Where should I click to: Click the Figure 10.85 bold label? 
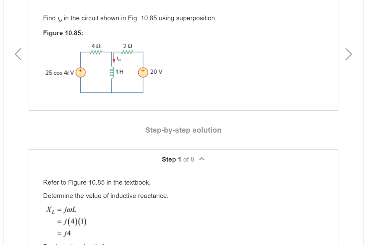click(x=63, y=33)
